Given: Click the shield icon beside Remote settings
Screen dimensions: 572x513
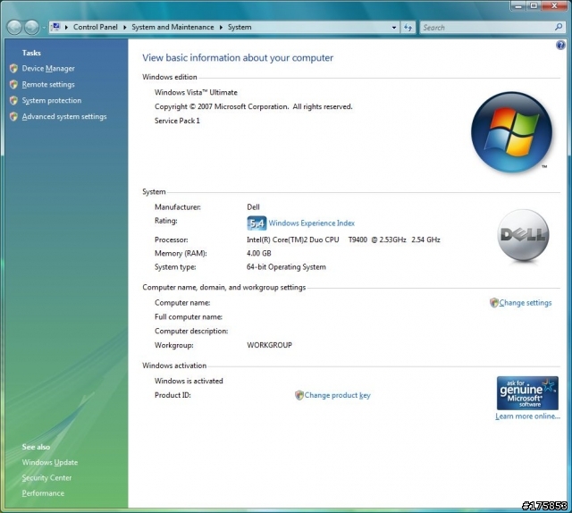Looking at the screenshot, I should pyautogui.click(x=14, y=84).
